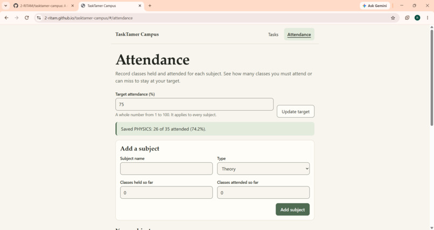The height and width of the screenshot is (230, 434).
Task: Open the Chrome three-dot menu
Action: (428, 18)
